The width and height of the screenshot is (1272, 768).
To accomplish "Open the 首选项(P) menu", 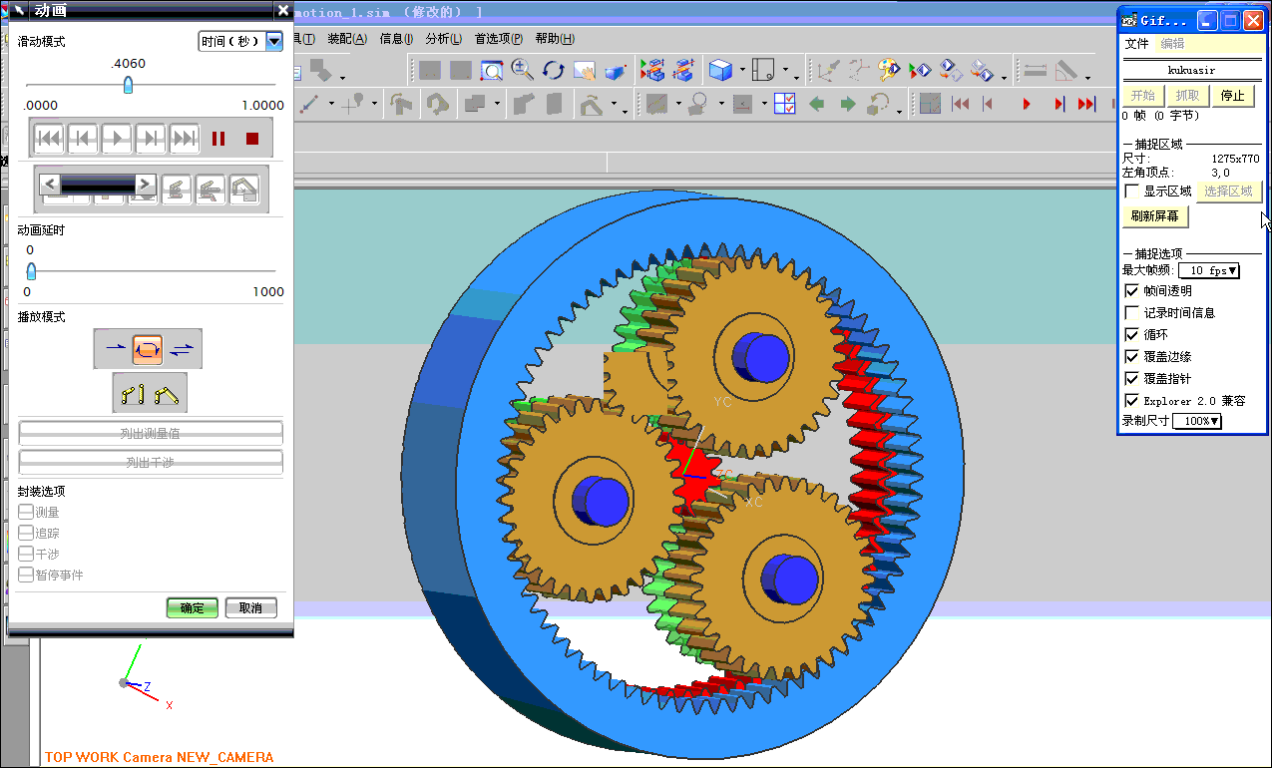I will coord(499,39).
